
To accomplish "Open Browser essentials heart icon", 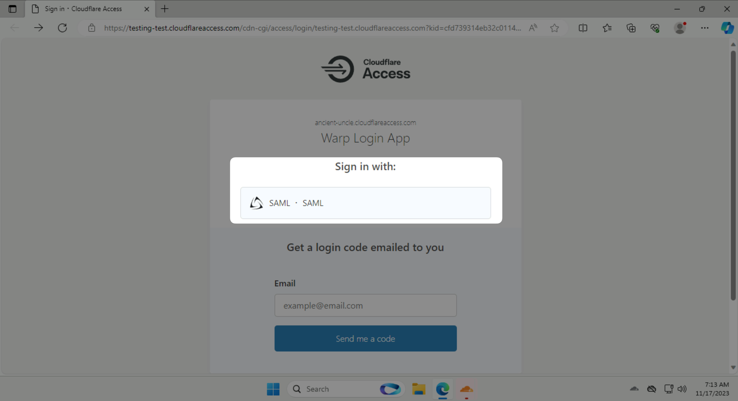I will pos(655,28).
